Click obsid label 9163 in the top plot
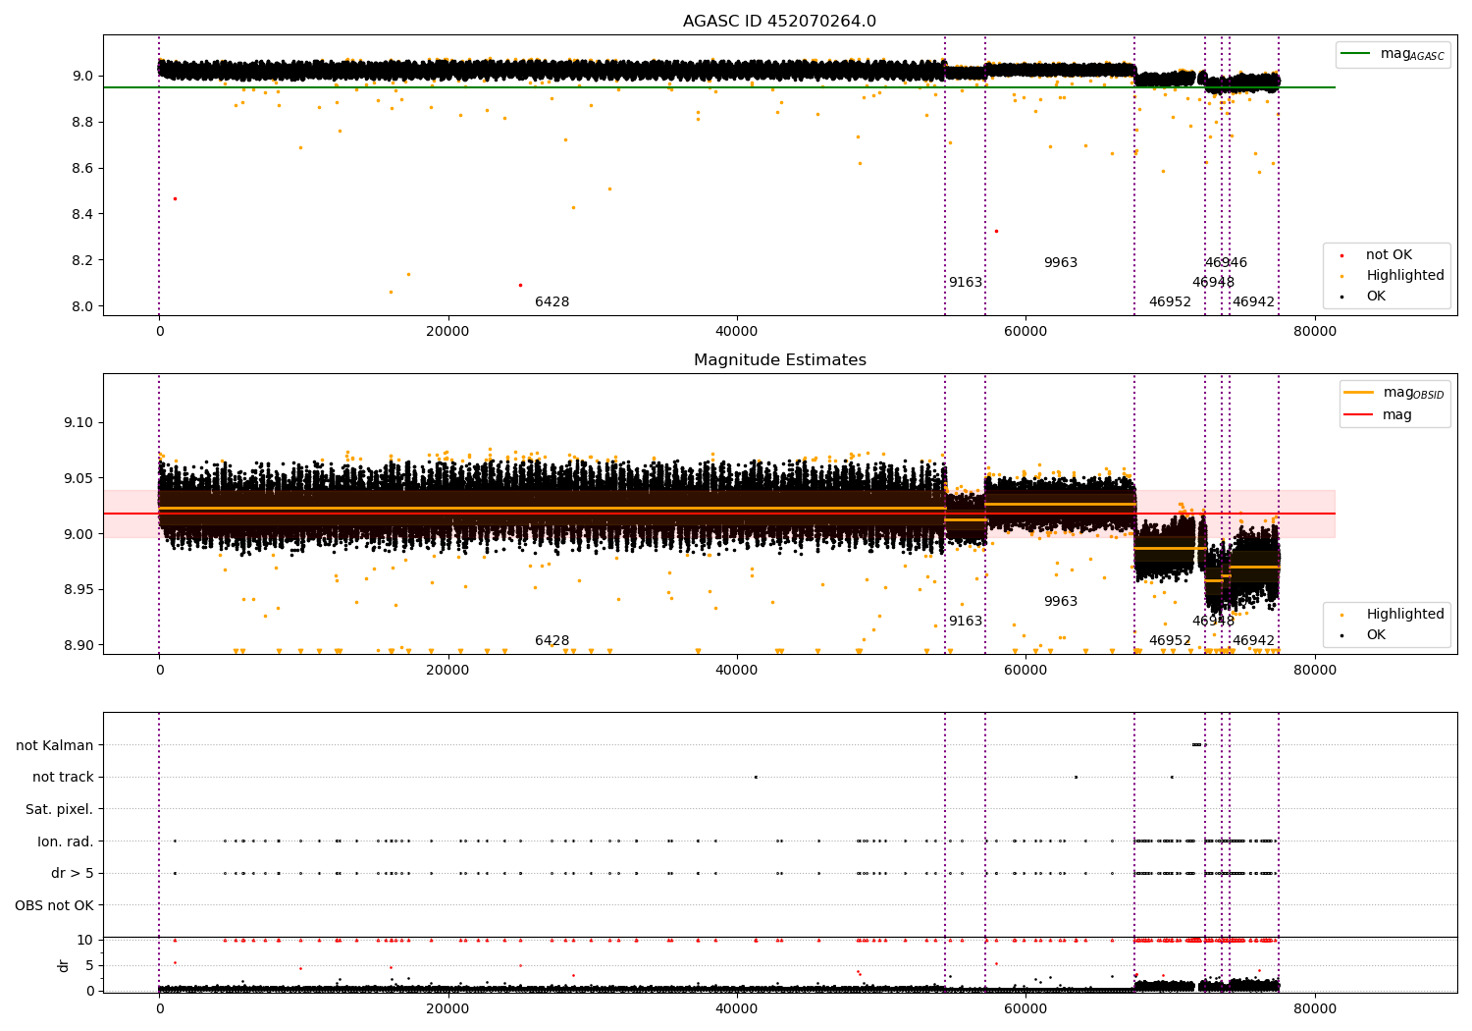 965,283
